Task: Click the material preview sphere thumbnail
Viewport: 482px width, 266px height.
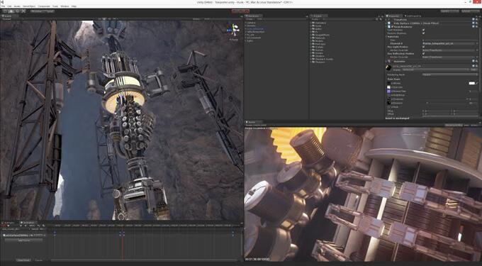Action: click(388, 67)
